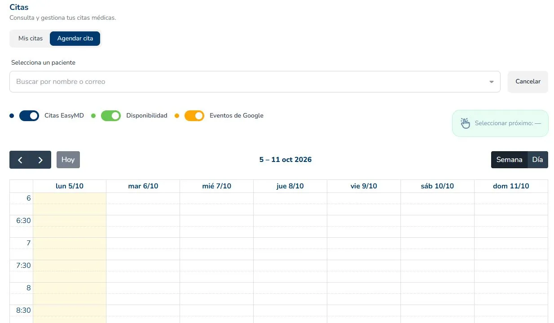Click the Cancelar button
Image resolution: width=554 pixels, height=323 pixels.
coord(528,82)
